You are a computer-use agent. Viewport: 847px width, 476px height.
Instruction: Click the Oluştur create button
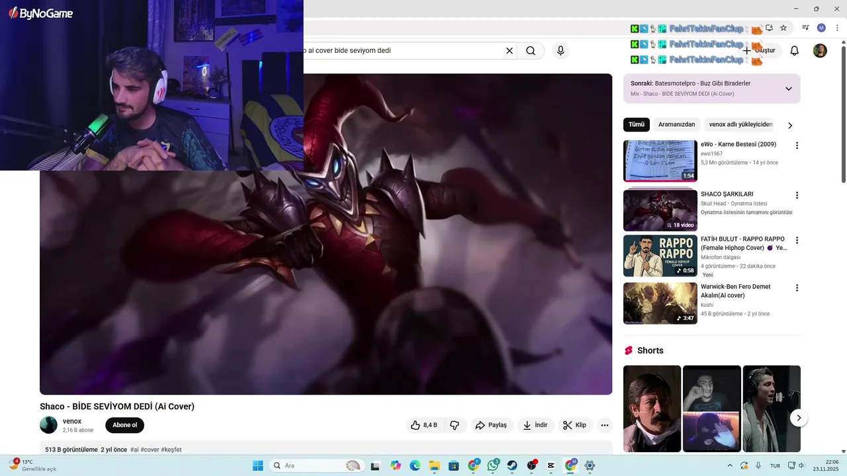click(x=759, y=51)
